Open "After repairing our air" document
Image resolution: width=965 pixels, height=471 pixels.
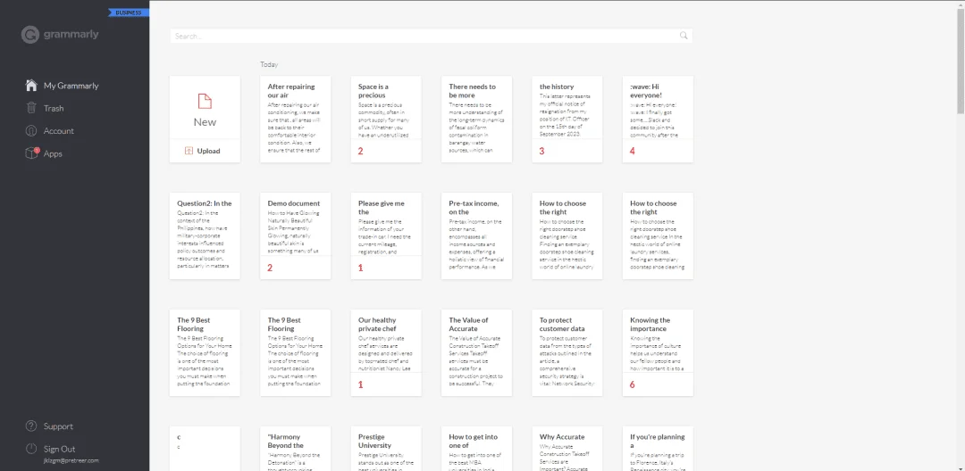[x=296, y=120]
